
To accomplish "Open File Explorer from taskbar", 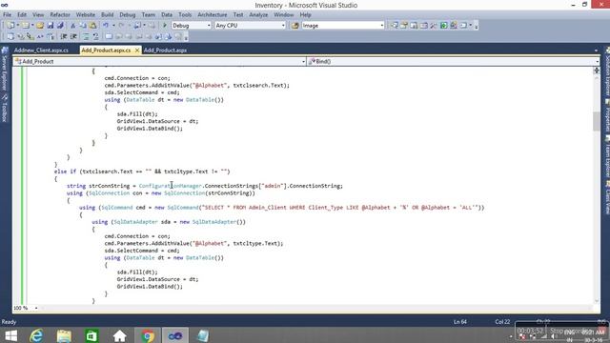I will (64, 335).
